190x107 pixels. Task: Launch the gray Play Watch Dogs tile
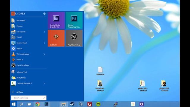click(x=74, y=38)
